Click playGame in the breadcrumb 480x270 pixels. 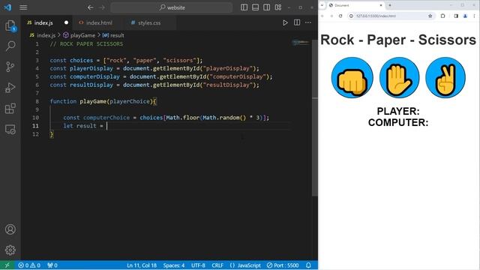82,35
